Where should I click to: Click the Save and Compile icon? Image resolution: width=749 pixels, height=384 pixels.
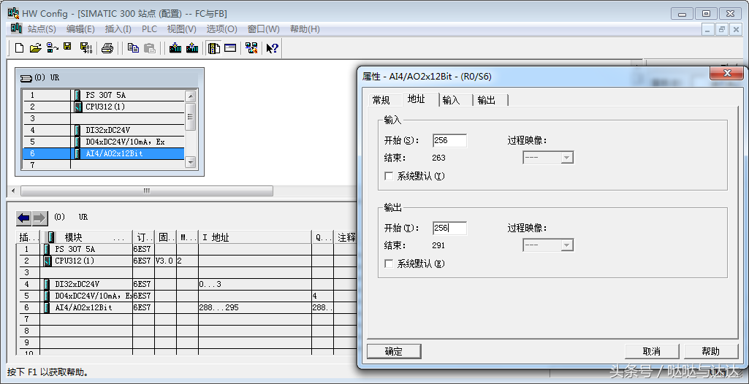(86, 47)
